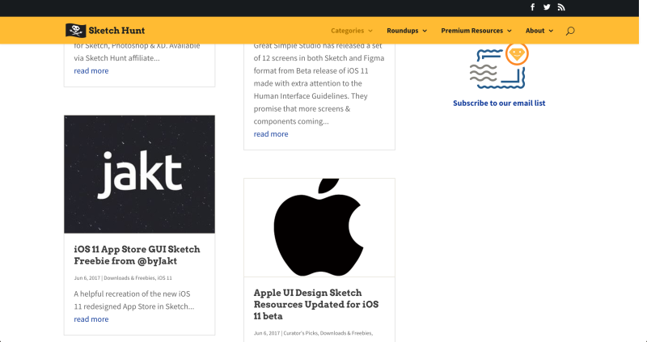Open iOS 11 App Store GUI Sketch Freebie title
Screen dimensions: 647x342
pos(137,255)
